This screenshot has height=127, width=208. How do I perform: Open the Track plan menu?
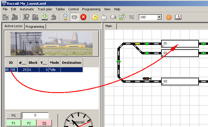[45, 9]
